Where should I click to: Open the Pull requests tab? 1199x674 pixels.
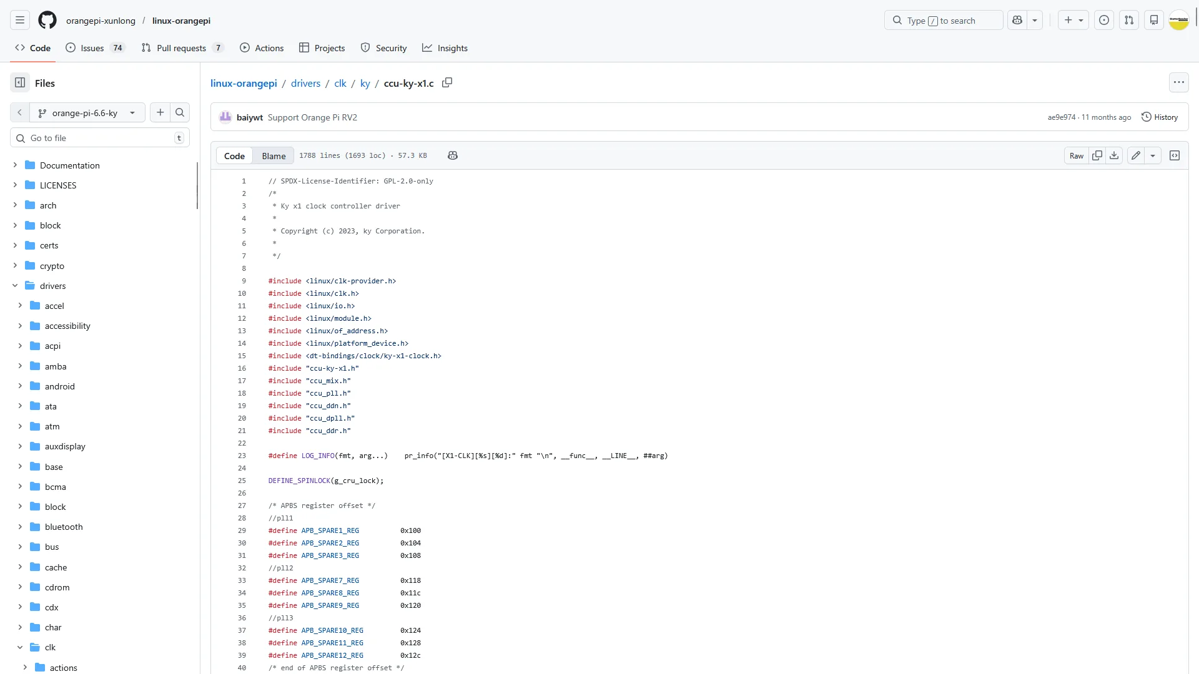[x=182, y=48]
